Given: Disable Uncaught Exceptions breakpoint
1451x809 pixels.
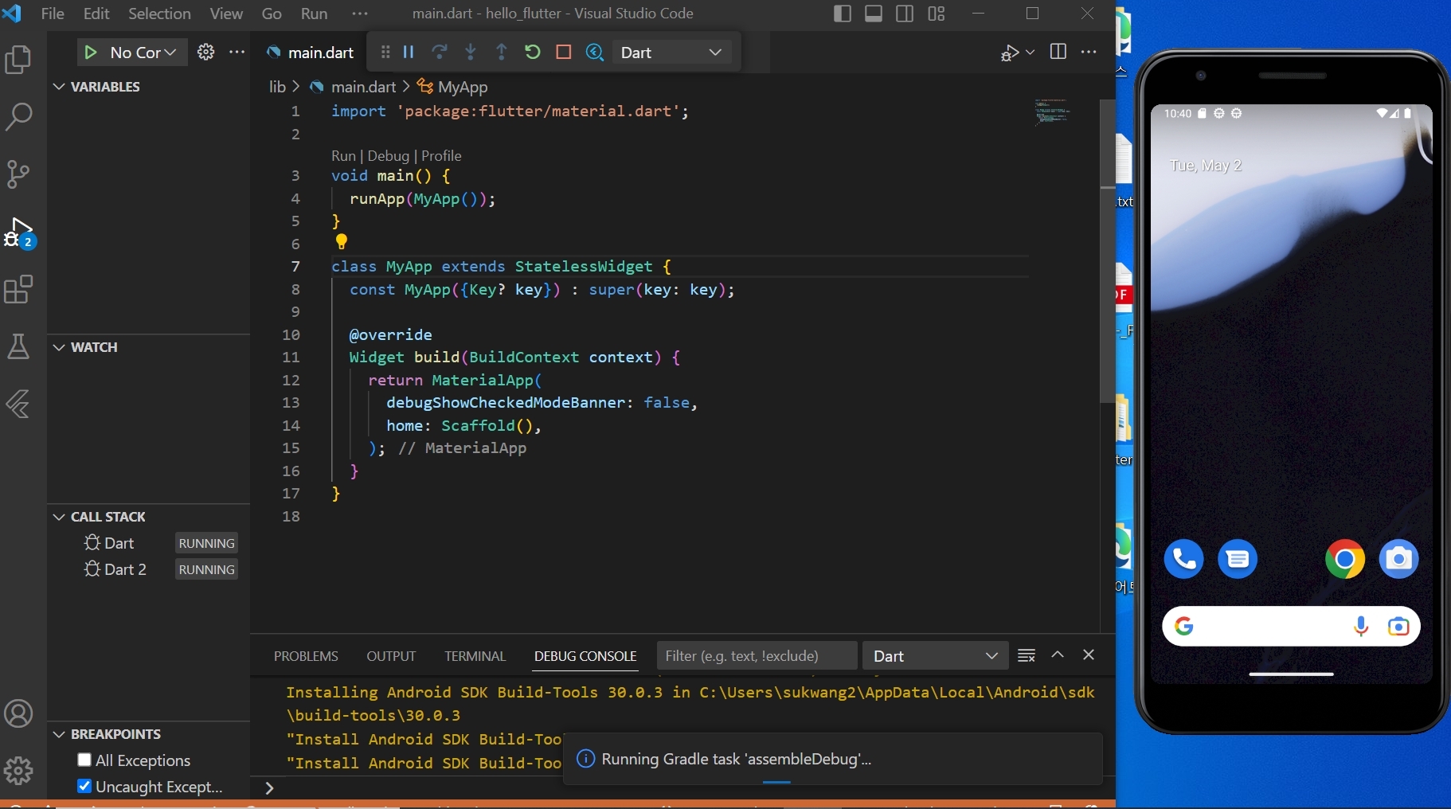Looking at the screenshot, I should point(84,786).
